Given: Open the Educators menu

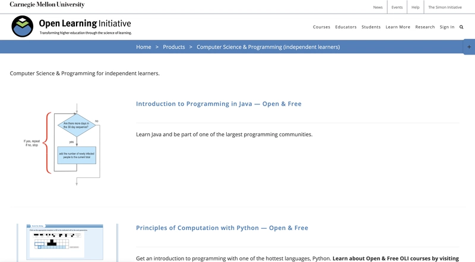Looking at the screenshot, I should tap(346, 27).
